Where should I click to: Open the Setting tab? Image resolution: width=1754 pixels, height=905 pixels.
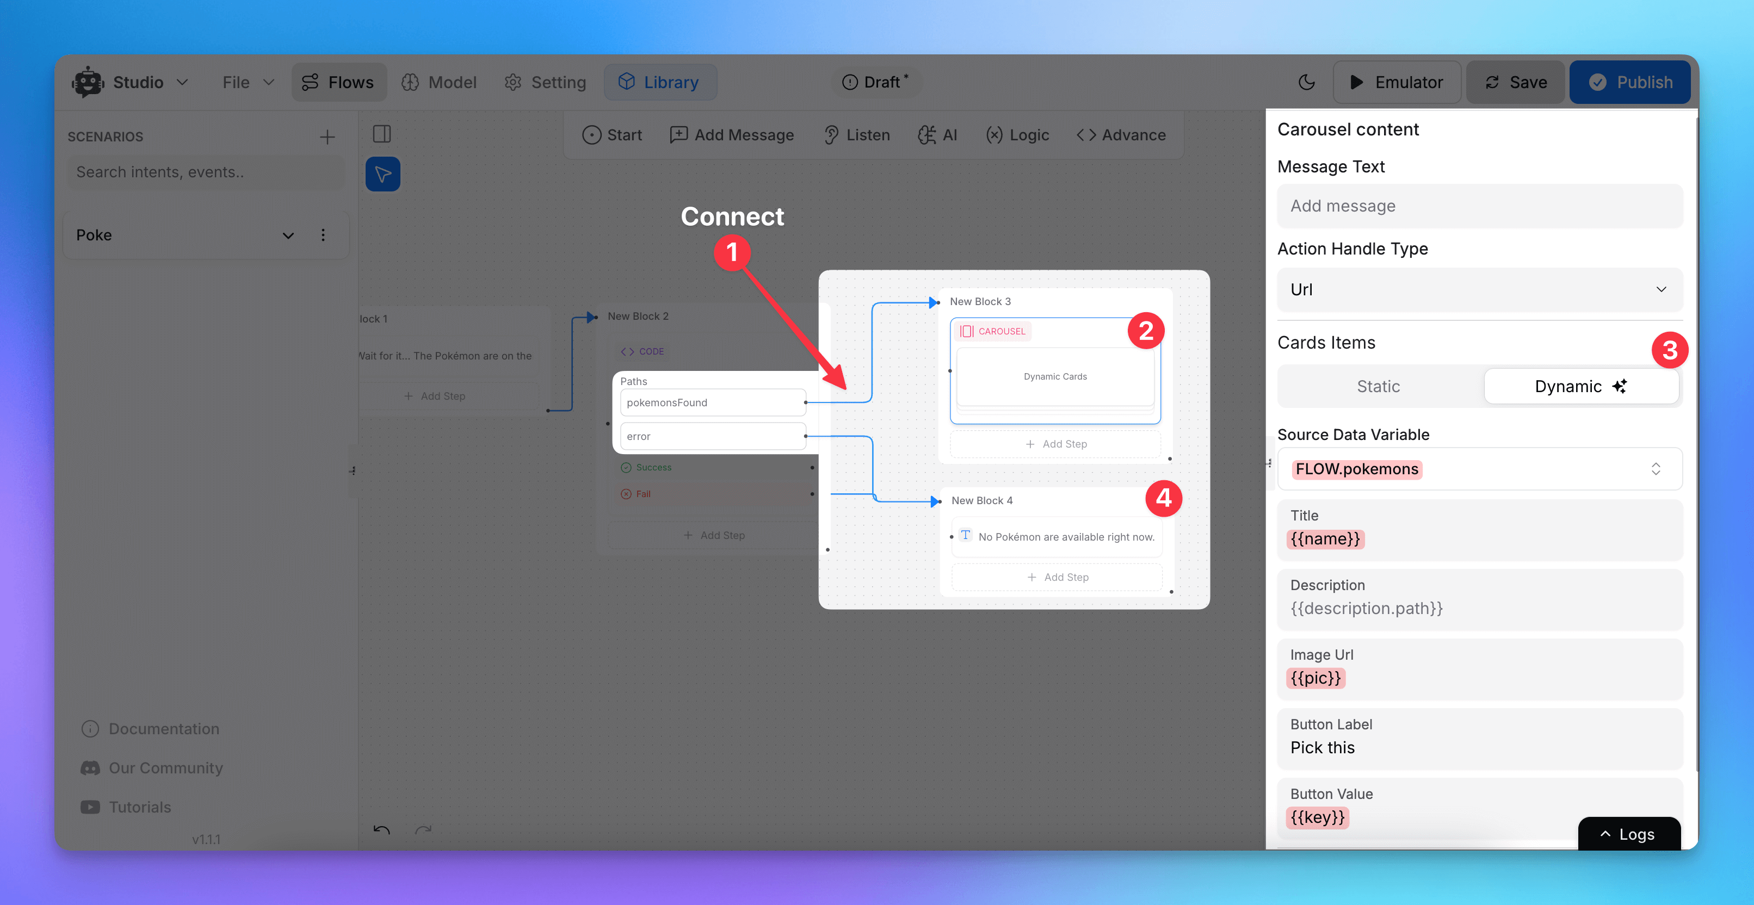pos(545,82)
